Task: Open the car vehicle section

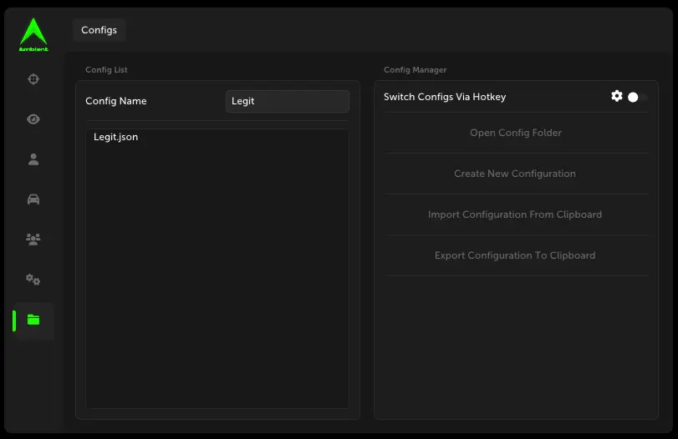Action: (33, 199)
